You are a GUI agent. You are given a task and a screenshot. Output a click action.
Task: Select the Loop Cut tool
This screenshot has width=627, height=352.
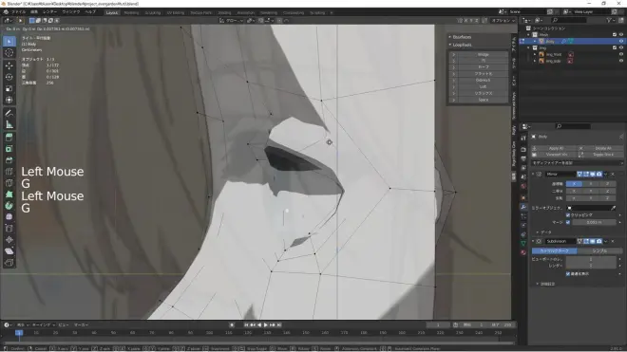coord(9,172)
